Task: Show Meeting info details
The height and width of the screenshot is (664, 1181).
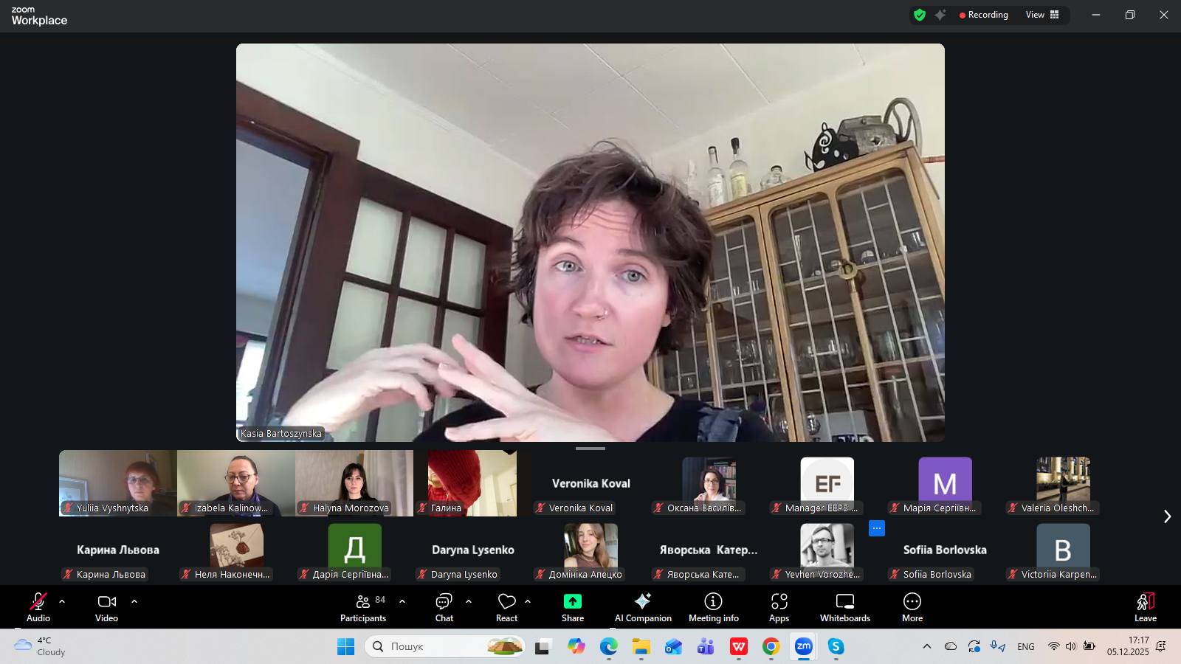Action: click(713, 607)
